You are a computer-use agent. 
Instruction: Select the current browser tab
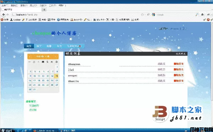point(21,10)
